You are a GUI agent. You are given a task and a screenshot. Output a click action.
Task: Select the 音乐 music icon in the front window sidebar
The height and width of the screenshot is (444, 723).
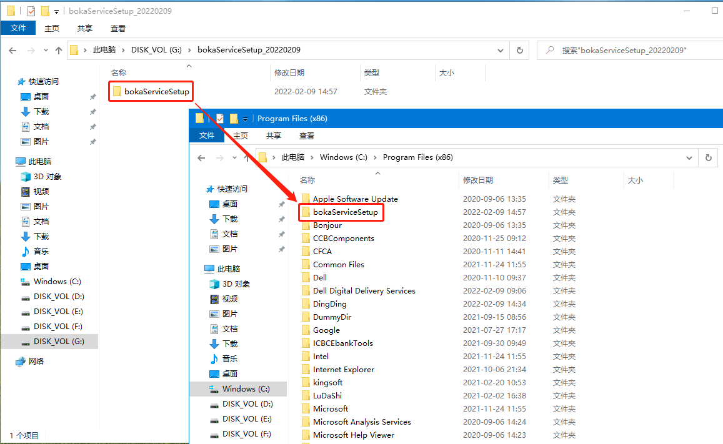coord(214,358)
